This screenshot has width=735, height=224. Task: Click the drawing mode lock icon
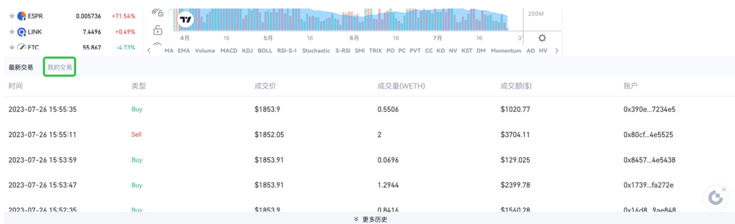coord(158,12)
